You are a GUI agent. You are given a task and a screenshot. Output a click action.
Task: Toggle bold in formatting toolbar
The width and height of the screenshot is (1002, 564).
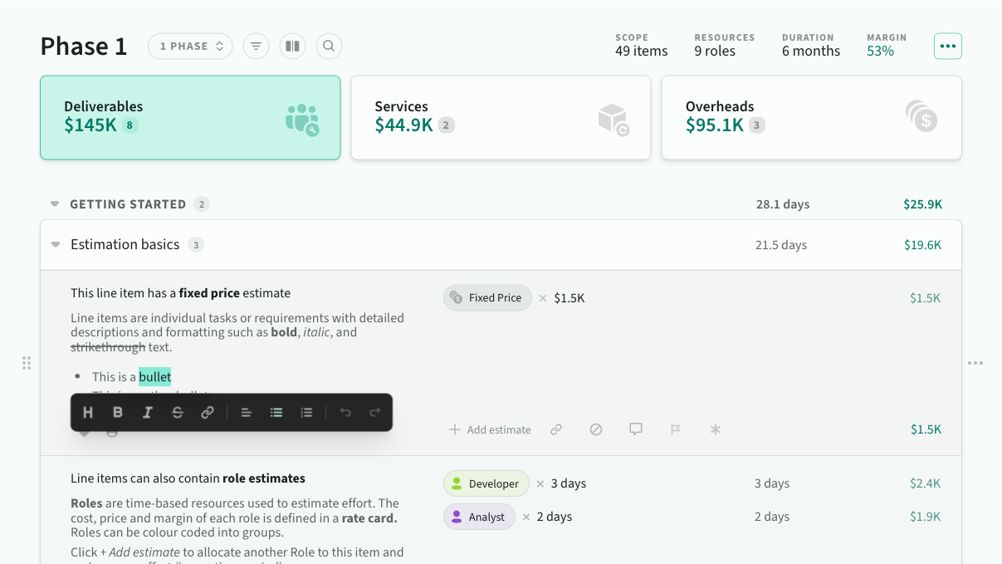coord(118,412)
